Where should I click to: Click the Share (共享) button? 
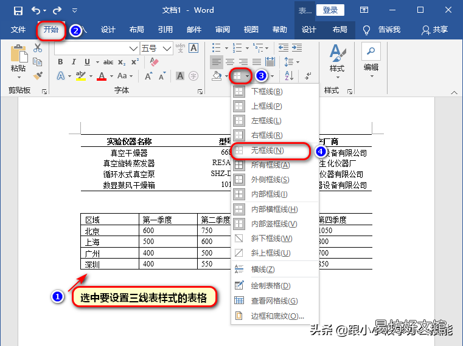(x=435, y=30)
